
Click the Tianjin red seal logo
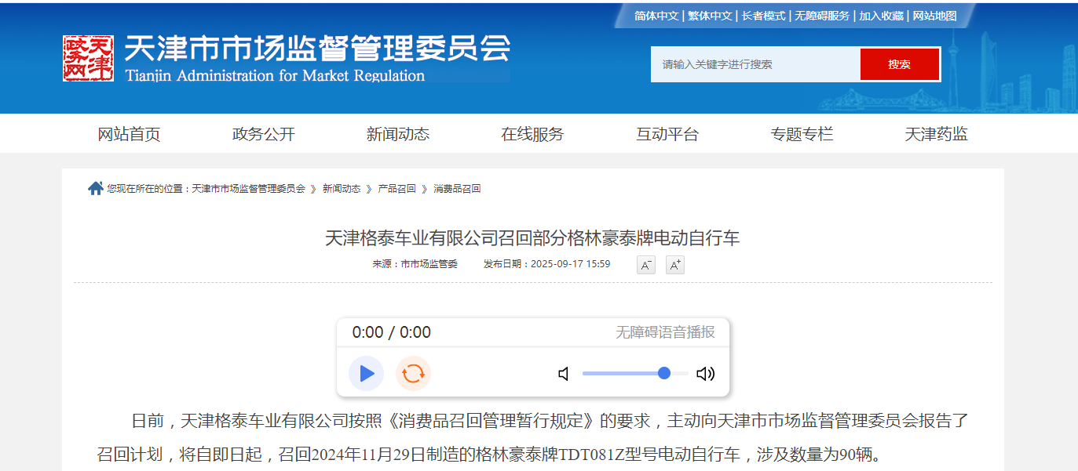point(88,59)
